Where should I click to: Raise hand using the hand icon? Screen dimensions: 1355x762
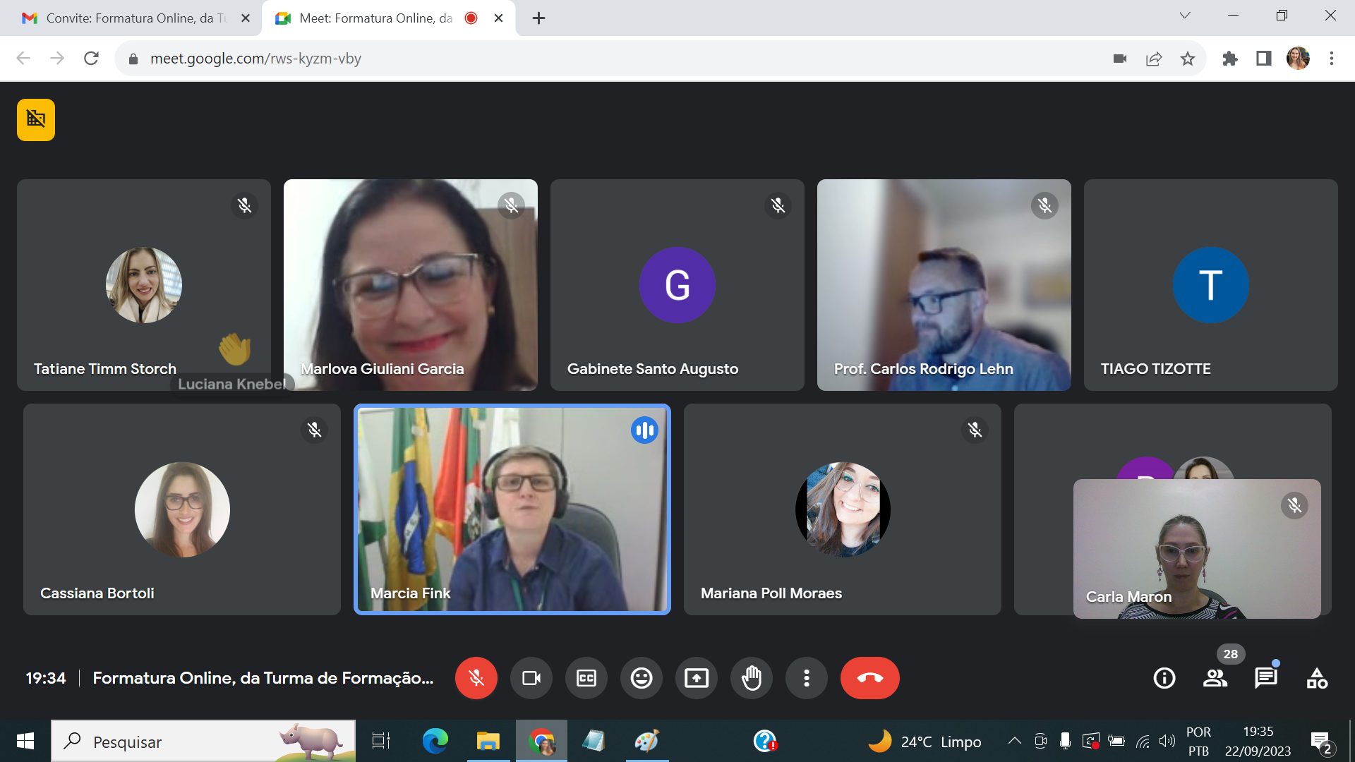pyautogui.click(x=752, y=678)
